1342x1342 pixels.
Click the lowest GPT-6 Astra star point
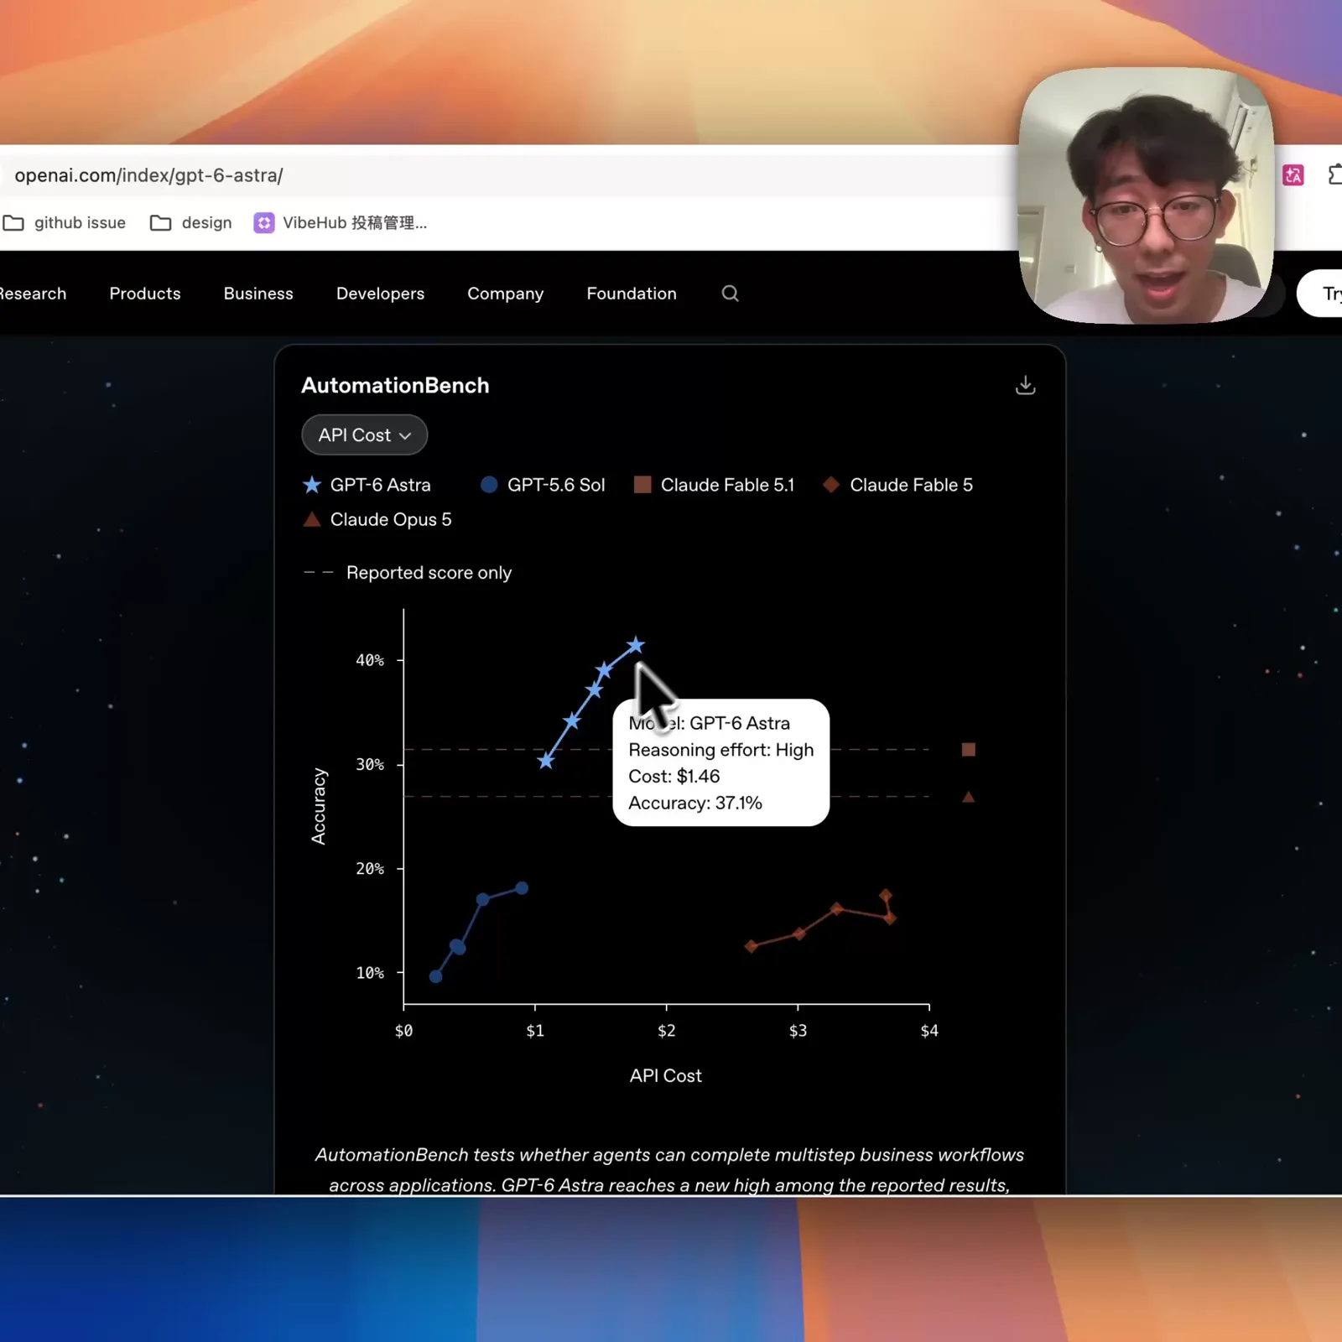[x=546, y=761]
